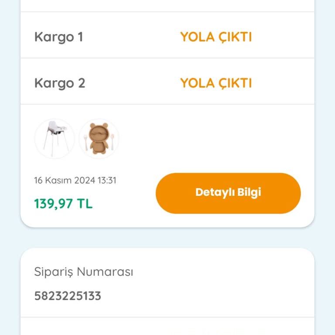Viewport: 335px width, 335px height.
Task: Select the Kargo 1 row label
Action: click(58, 37)
